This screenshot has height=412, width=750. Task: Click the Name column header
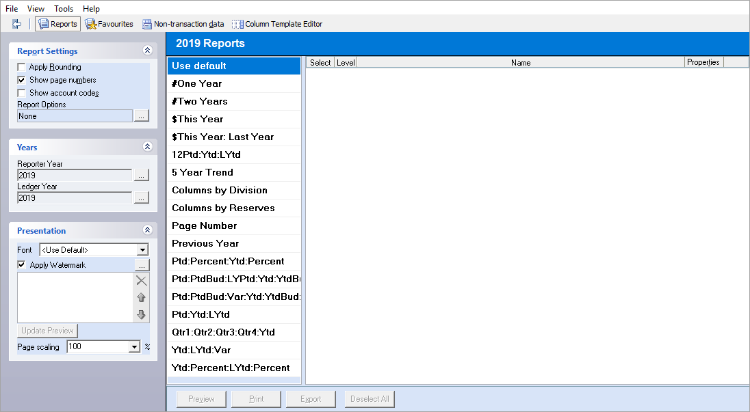click(520, 62)
